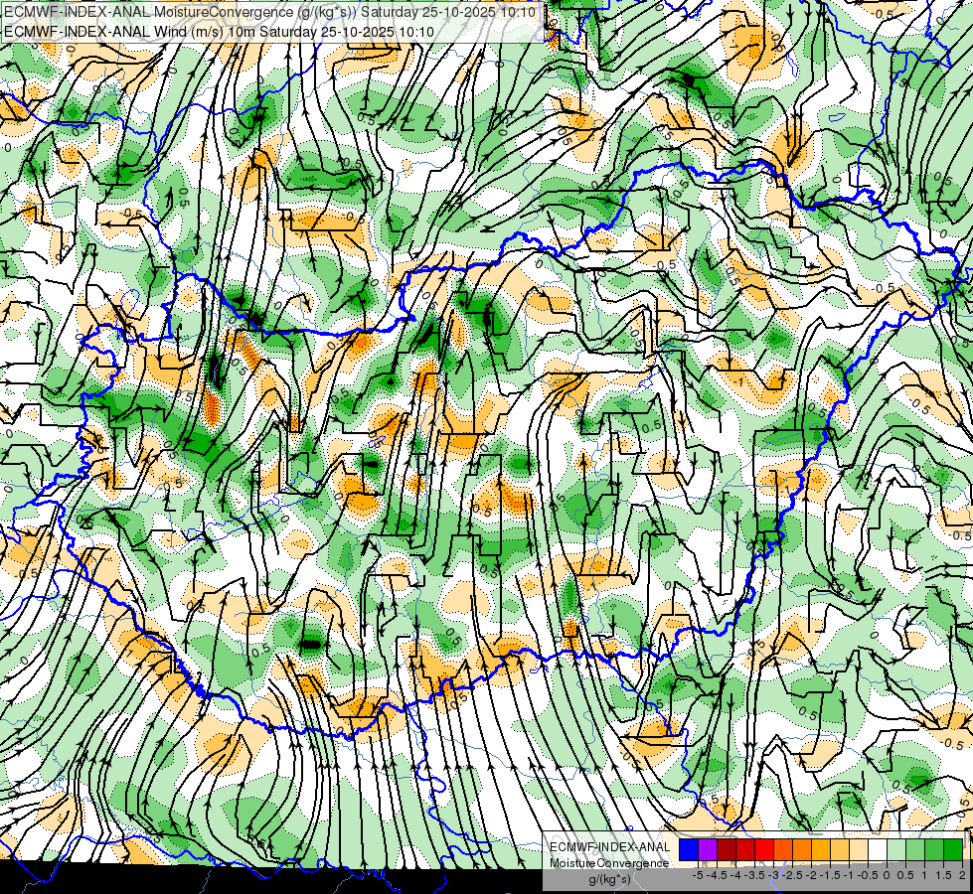Click the palest green swatch between 0 and 0.5
The image size is (973, 894).
(x=896, y=850)
